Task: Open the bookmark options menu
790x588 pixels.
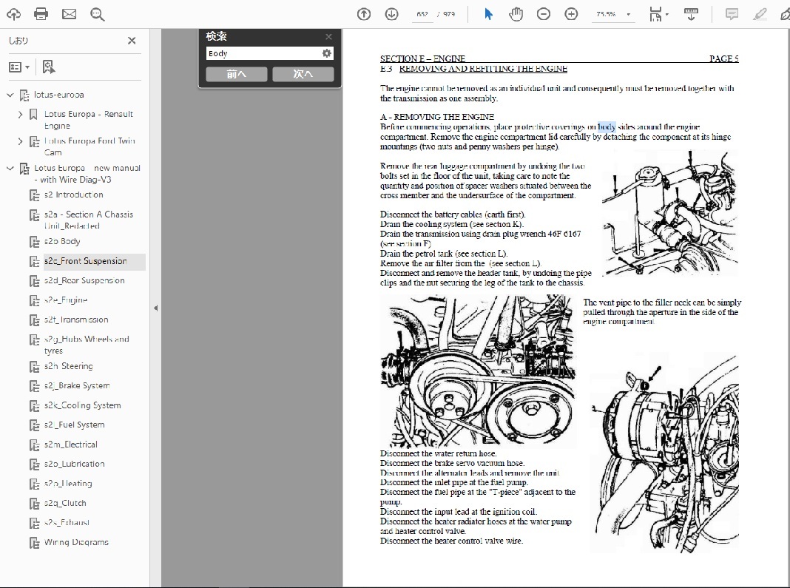Action: 19,67
